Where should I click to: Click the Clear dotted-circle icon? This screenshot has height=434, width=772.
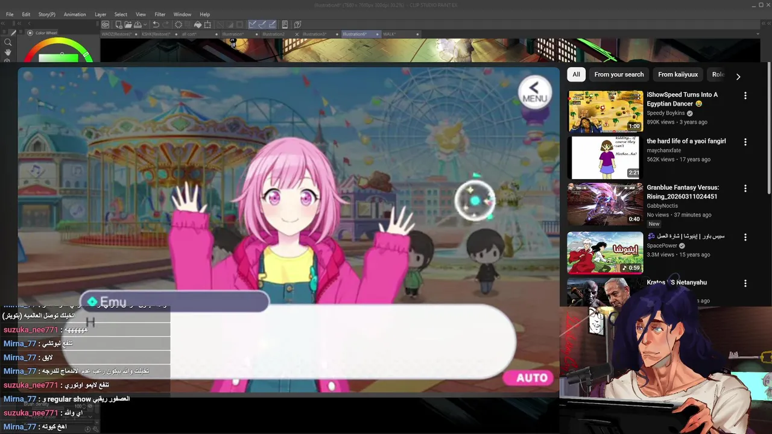(x=179, y=25)
